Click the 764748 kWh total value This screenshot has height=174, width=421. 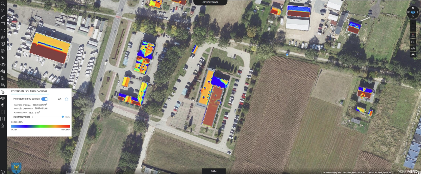41,108
